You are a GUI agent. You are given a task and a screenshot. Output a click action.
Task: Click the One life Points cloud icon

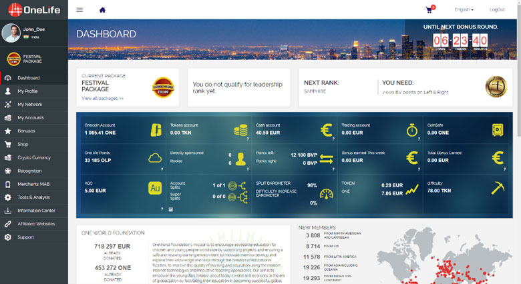[x=155, y=158]
